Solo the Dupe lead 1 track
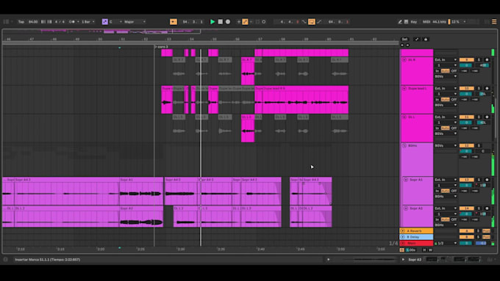This screenshot has width=500, height=281. [x=479, y=89]
